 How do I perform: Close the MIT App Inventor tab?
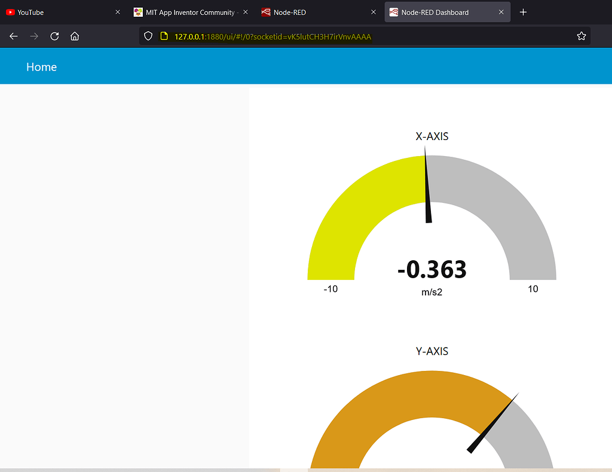(x=246, y=12)
